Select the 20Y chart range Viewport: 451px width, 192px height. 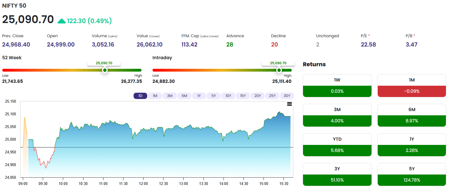pyautogui.click(x=258, y=96)
